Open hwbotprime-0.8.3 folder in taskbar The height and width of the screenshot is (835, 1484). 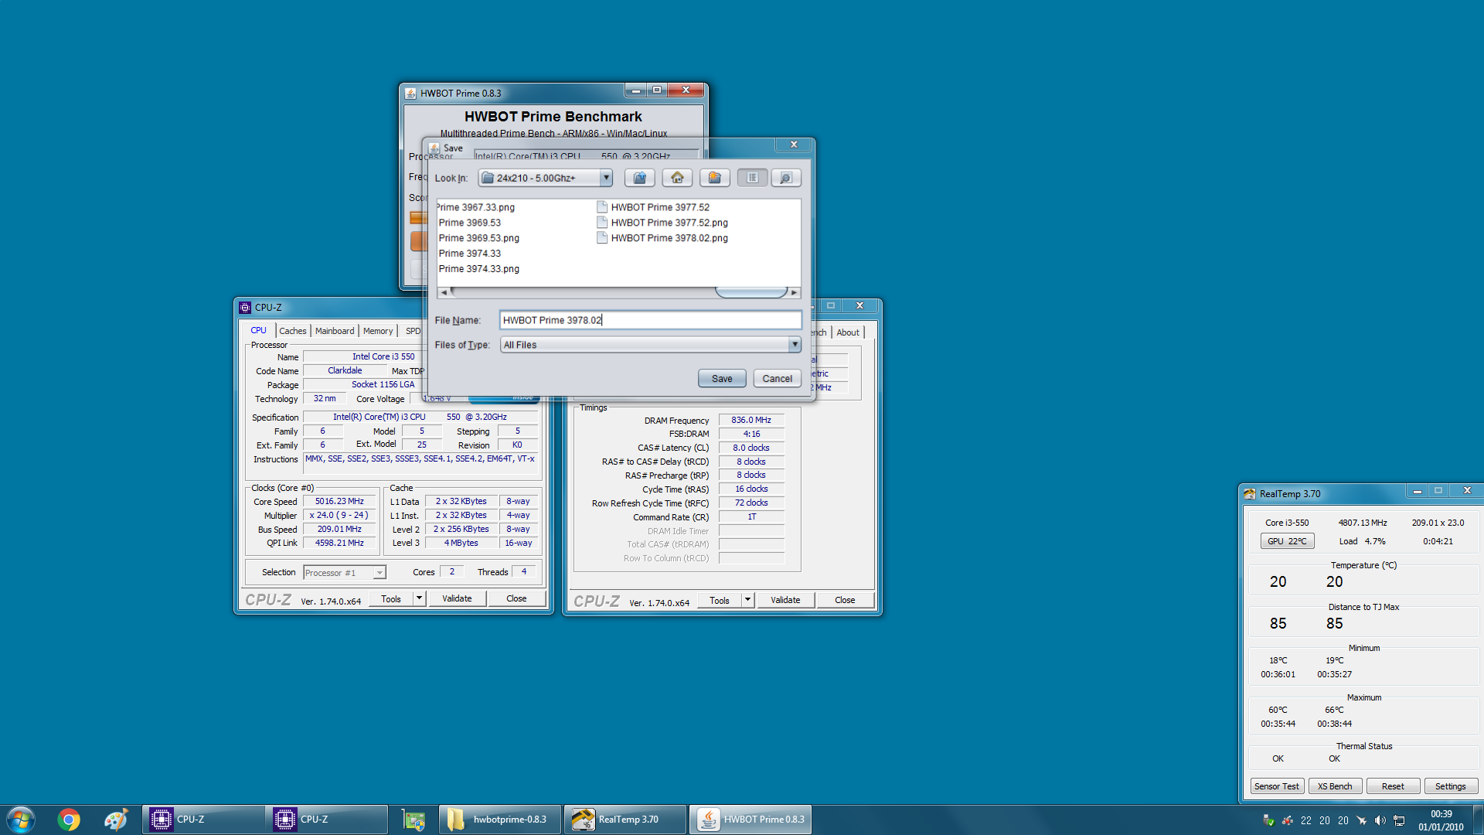click(500, 820)
